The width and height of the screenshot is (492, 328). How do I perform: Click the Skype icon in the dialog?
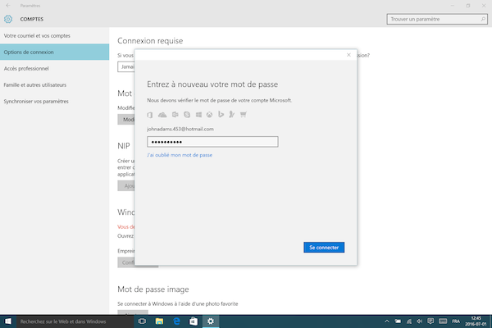[187, 115]
